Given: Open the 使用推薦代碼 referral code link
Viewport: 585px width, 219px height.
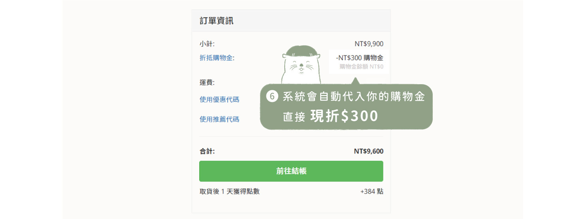Looking at the screenshot, I should point(219,119).
